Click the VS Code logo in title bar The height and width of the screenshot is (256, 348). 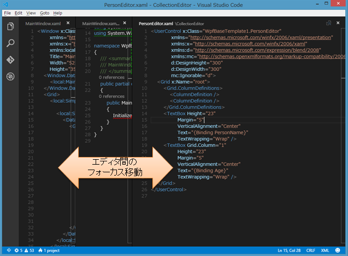point(5,4)
